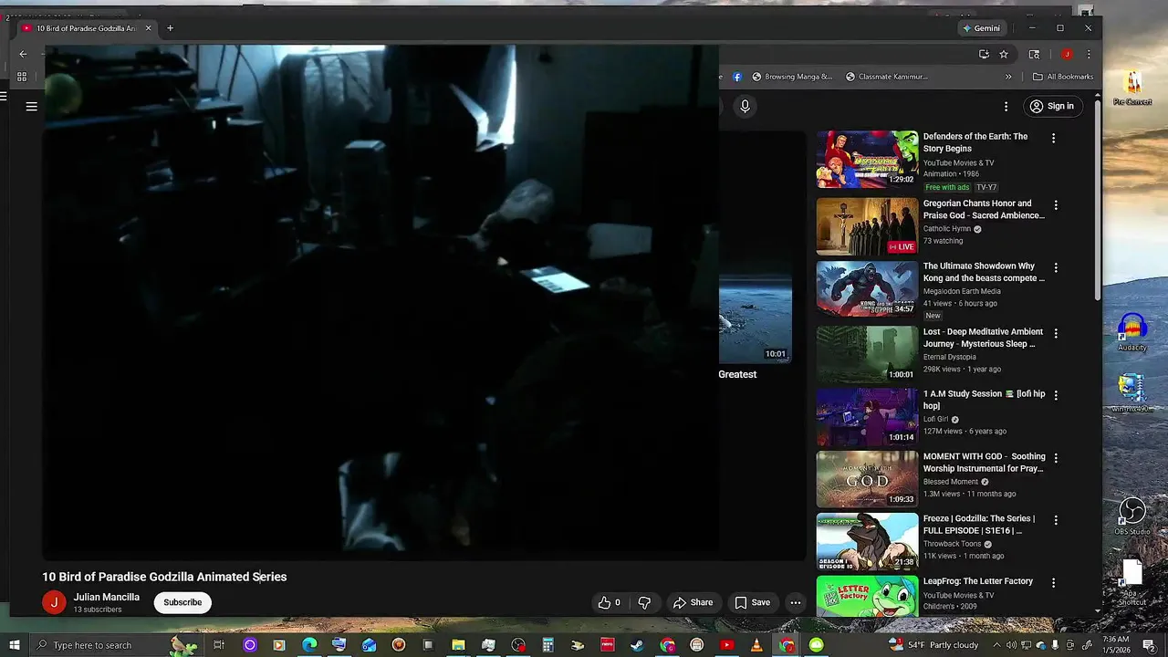Open Task View from the taskbar
The width and height of the screenshot is (1168, 657).
[x=219, y=645]
